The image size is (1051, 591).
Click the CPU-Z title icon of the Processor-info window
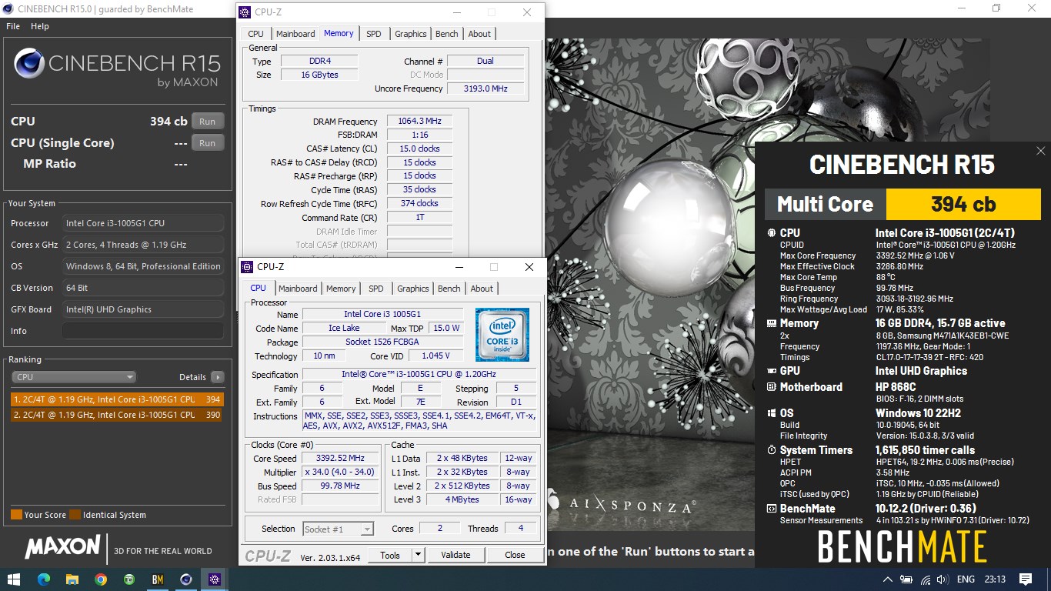pos(247,267)
